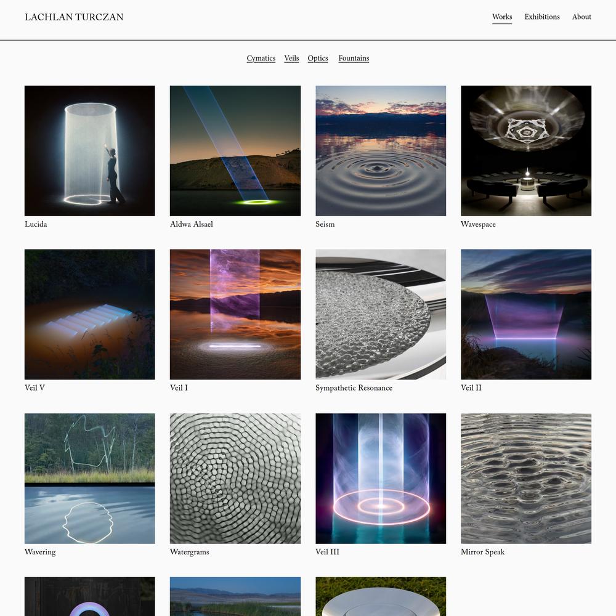Open the Veil II thumbnail
Screen dimensions: 616x616
tap(526, 314)
